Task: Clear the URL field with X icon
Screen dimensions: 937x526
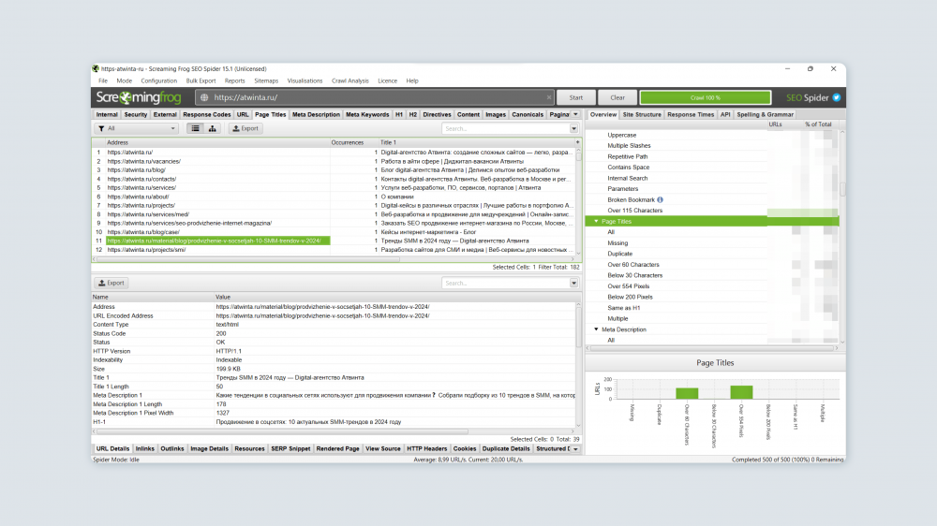Action: 548,97
